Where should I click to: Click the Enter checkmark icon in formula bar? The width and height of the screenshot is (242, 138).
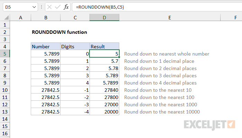tap(58, 7)
